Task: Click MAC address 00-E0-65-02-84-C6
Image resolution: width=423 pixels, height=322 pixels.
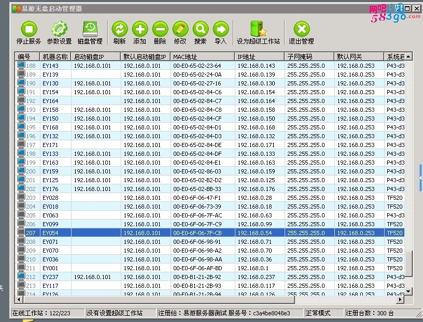Action: [x=198, y=92]
